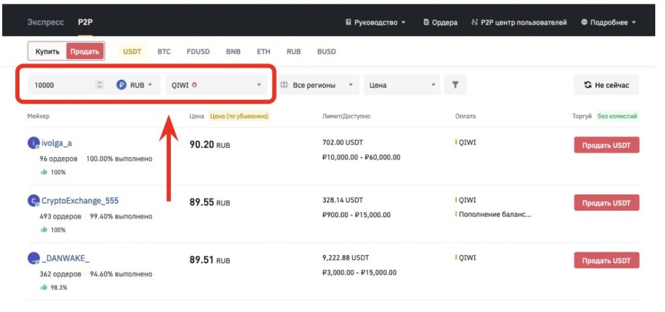This screenshot has height=312, width=665.
Task: Switch to the Экспресс tab
Action: (45, 22)
